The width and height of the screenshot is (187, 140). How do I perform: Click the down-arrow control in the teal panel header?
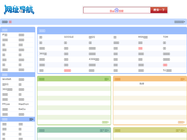(107, 130)
